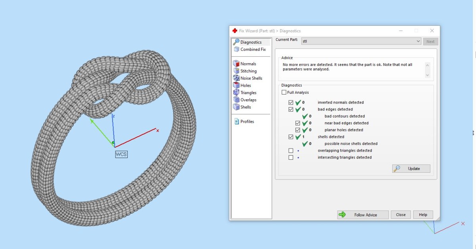
Task: Open the Profiles page in sidebar
Action: tap(247, 122)
